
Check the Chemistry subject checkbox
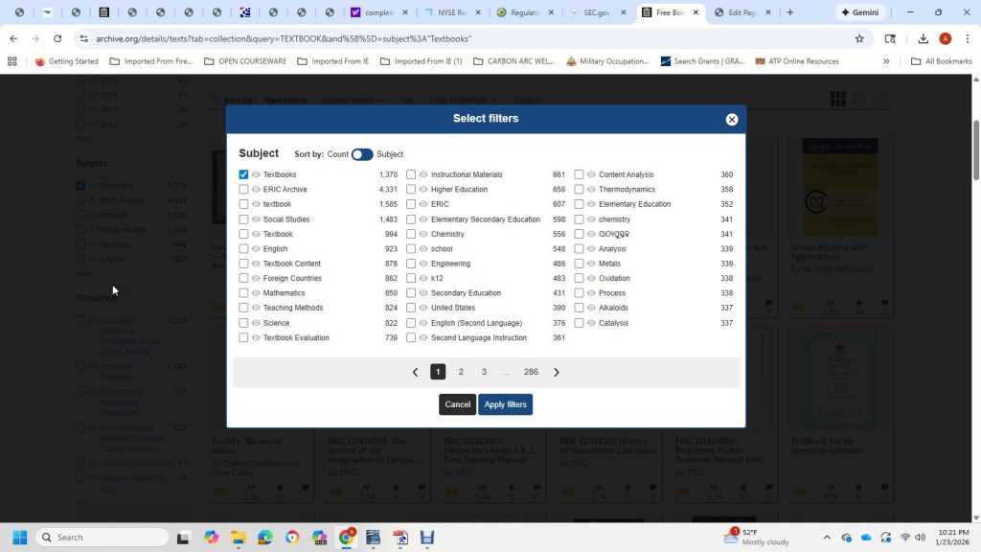point(411,234)
